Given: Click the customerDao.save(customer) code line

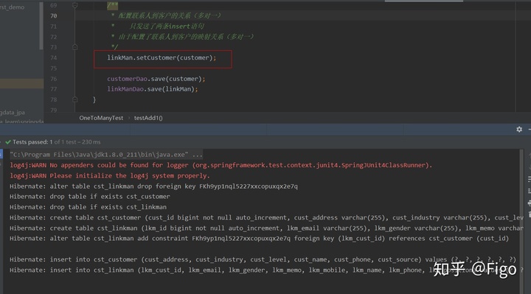Looking at the screenshot, I should [x=156, y=79].
